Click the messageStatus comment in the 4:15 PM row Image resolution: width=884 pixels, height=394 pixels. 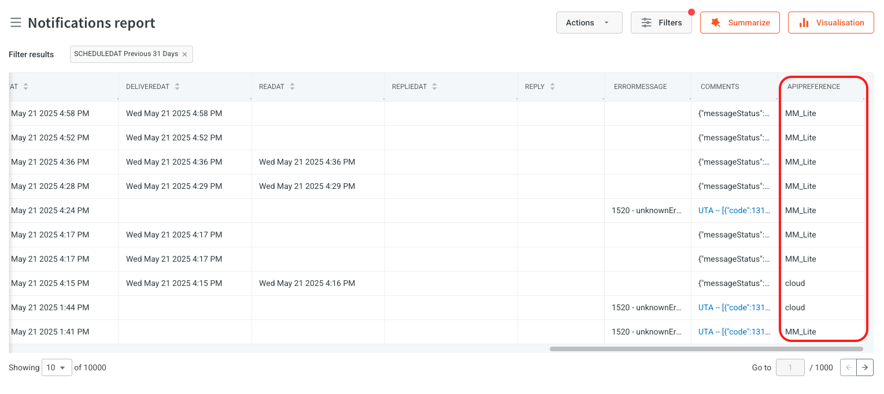pos(734,283)
